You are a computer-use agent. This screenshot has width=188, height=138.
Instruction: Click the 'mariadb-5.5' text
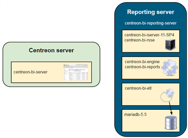pos(135,115)
